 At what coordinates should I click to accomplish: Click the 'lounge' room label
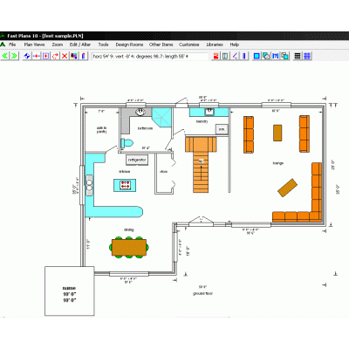[x=278, y=163]
